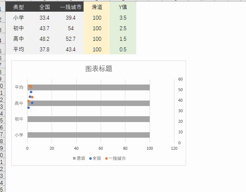Viewport: 246px width, 192px height.
Task: Click horizontal axis label 40
Action: coord(76,148)
